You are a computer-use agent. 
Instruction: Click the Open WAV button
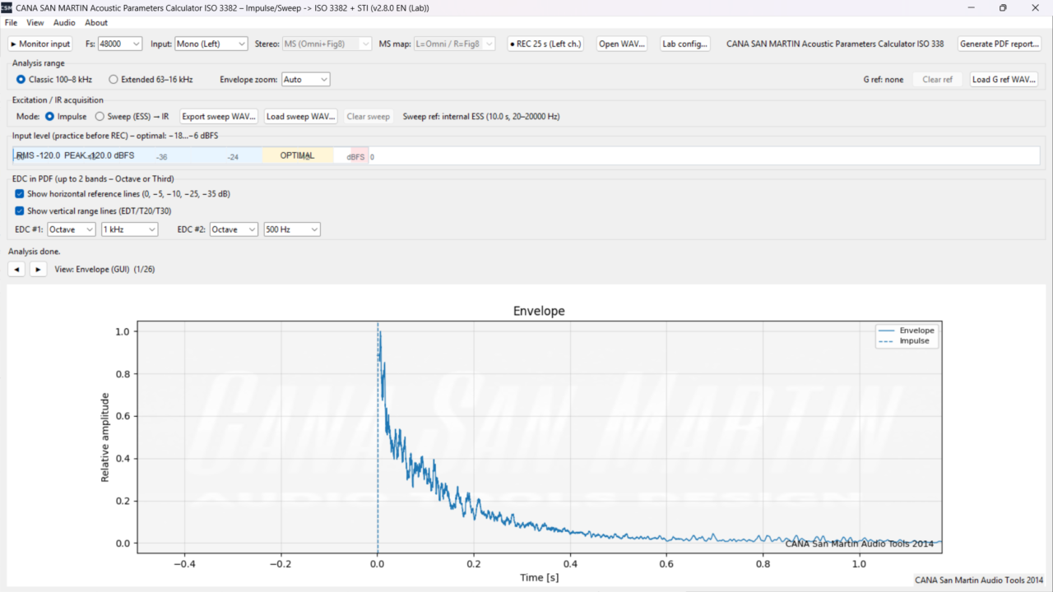coord(622,44)
